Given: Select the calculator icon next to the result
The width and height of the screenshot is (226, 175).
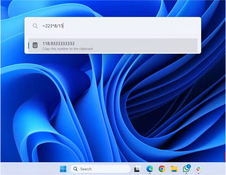Looking at the screenshot, I should pyautogui.click(x=35, y=45).
